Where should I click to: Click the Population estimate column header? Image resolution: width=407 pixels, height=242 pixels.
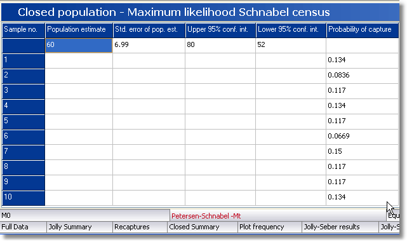click(x=79, y=30)
